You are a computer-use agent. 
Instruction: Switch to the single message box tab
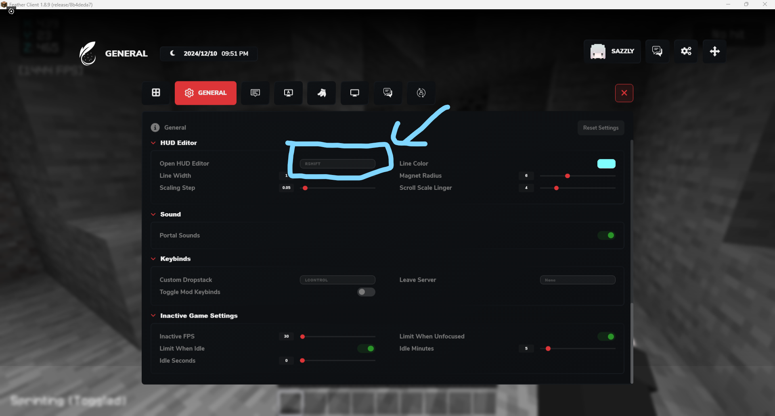click(255, 93)
